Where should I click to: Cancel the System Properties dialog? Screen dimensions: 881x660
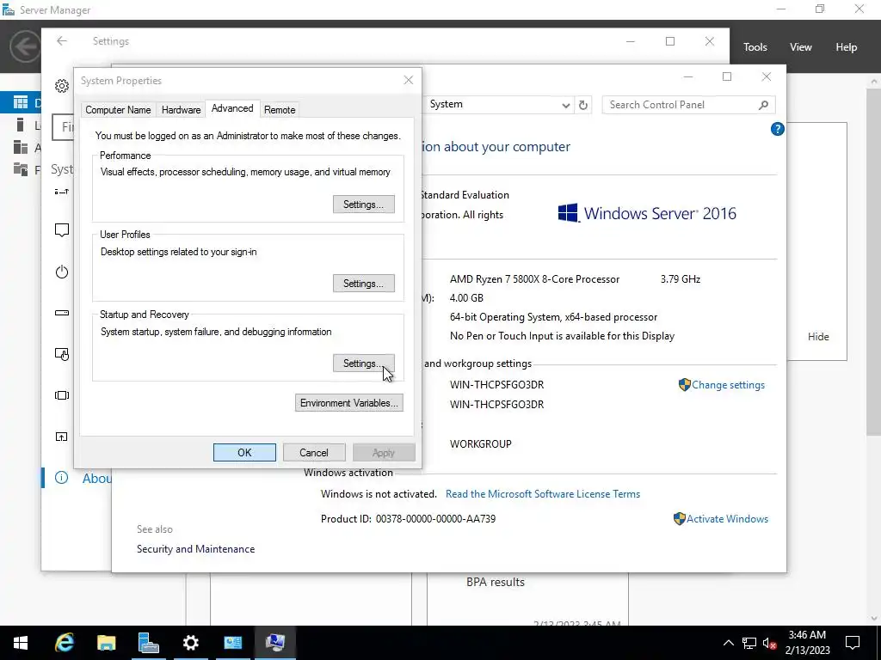click(x=313, y=452)
